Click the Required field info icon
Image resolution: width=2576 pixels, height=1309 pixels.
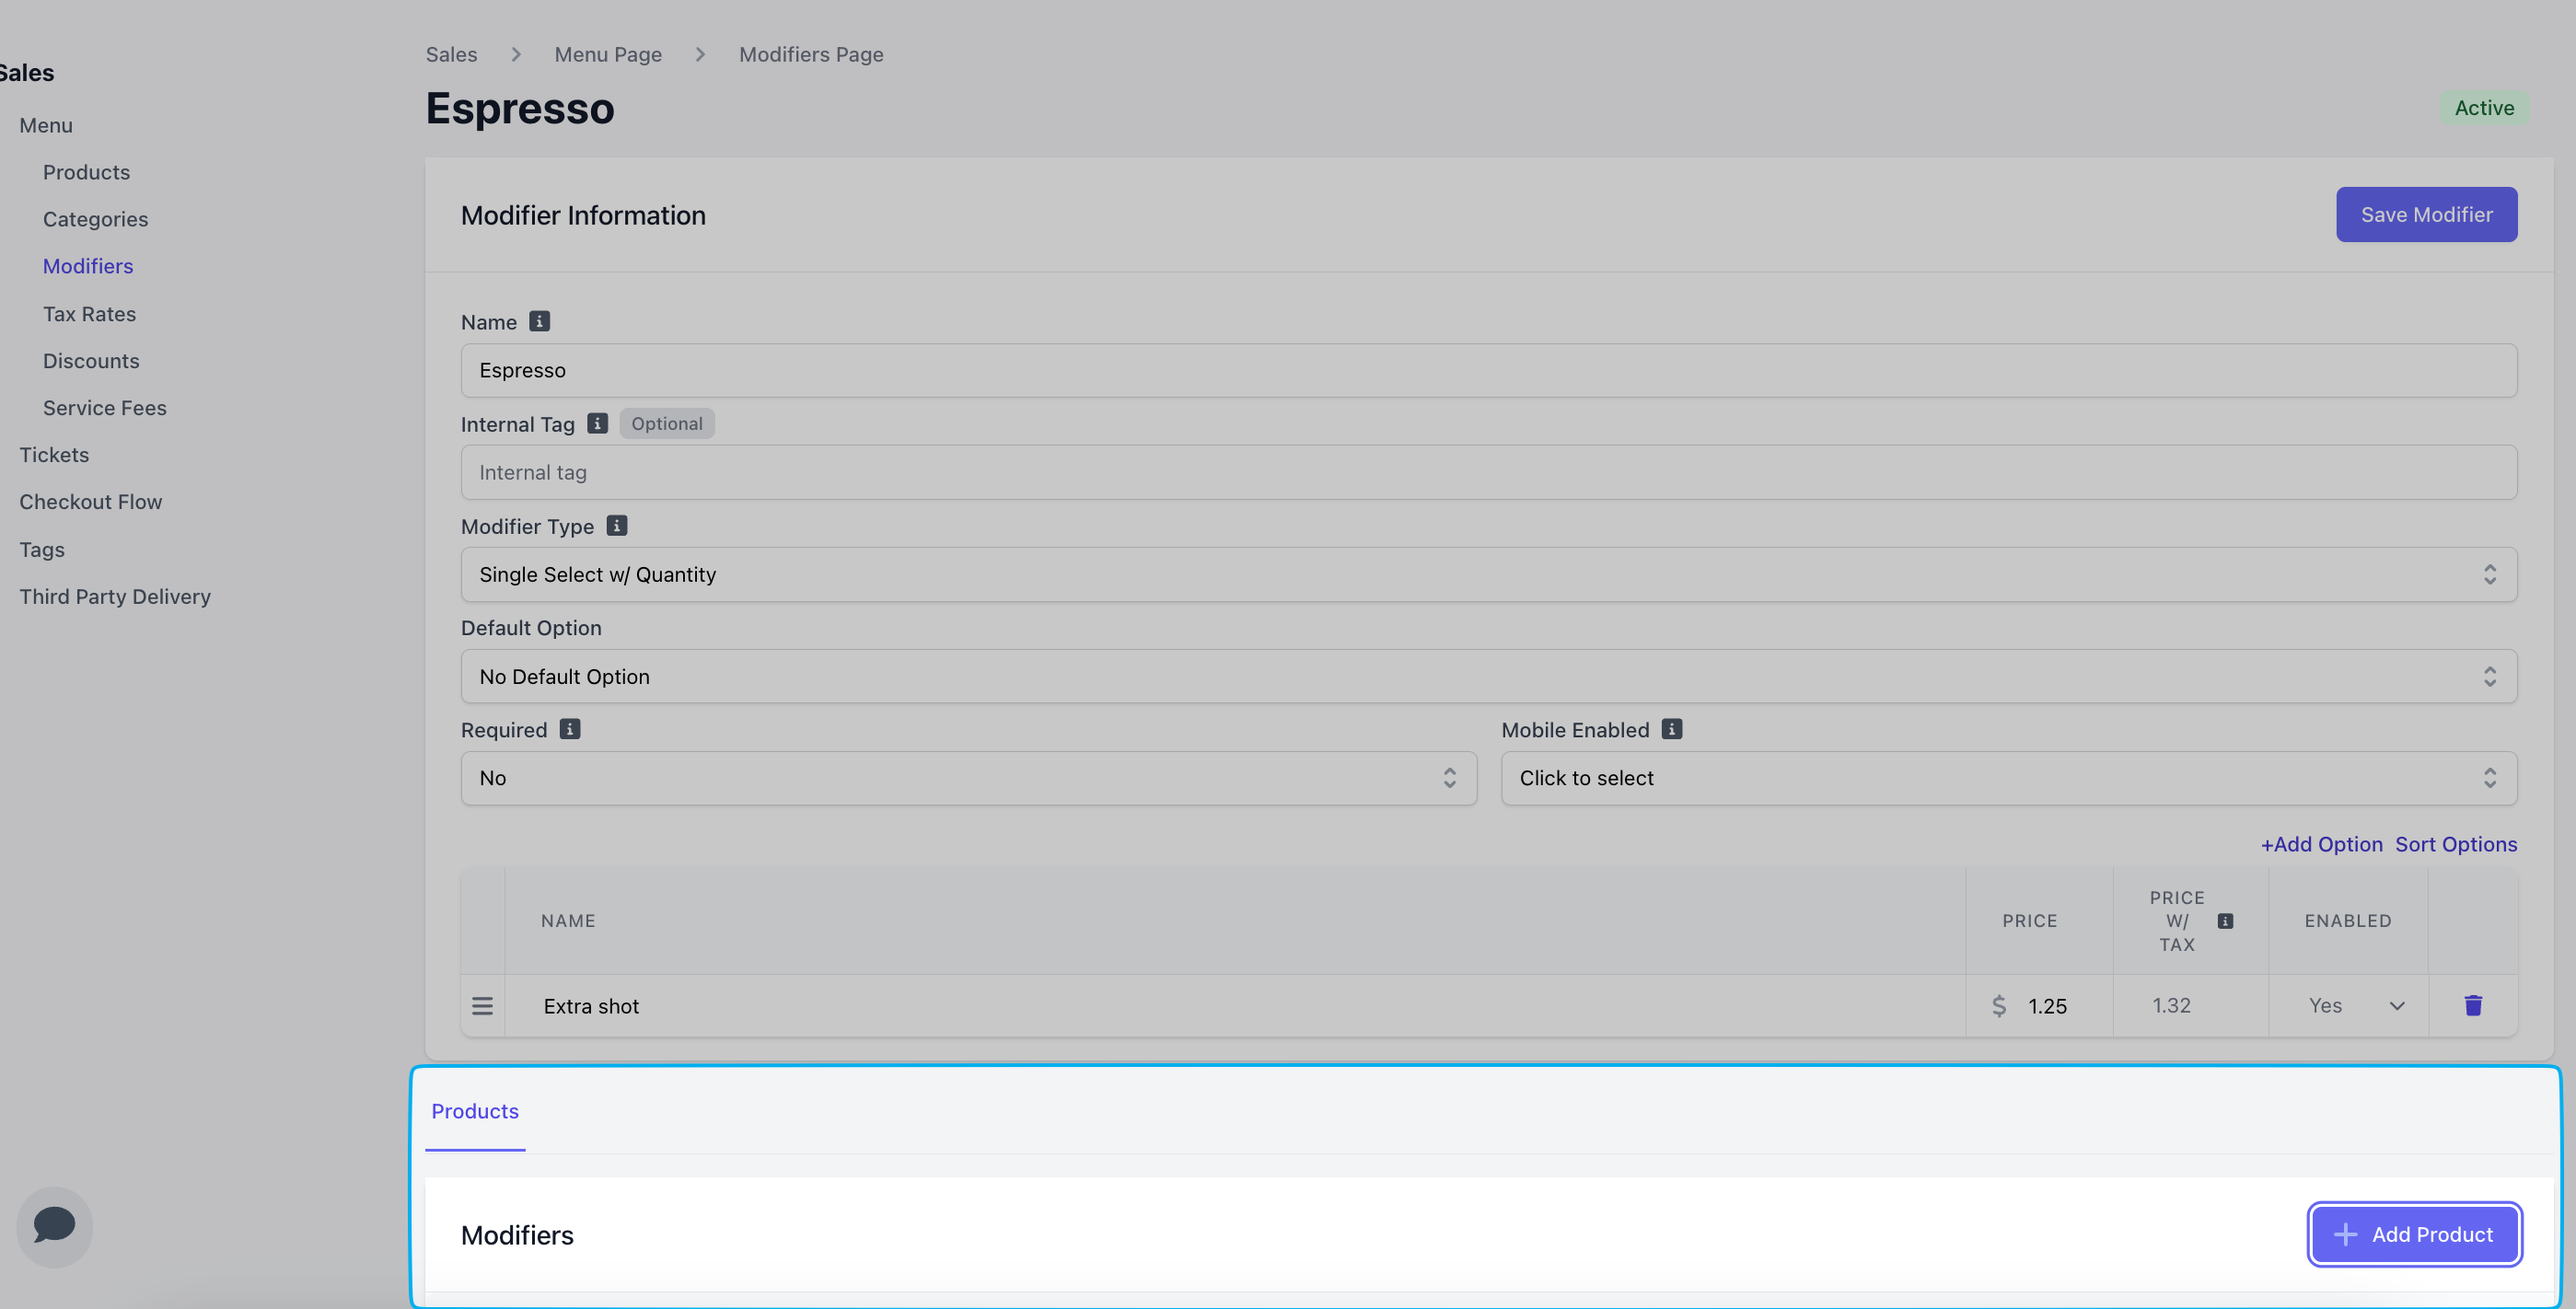point(570,729)
